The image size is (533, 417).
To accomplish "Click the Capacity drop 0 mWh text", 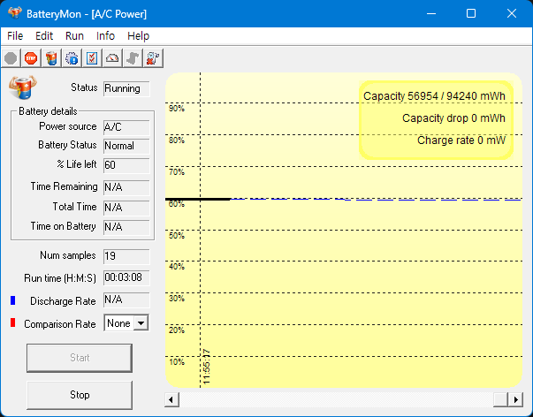I will pos(453,118).
